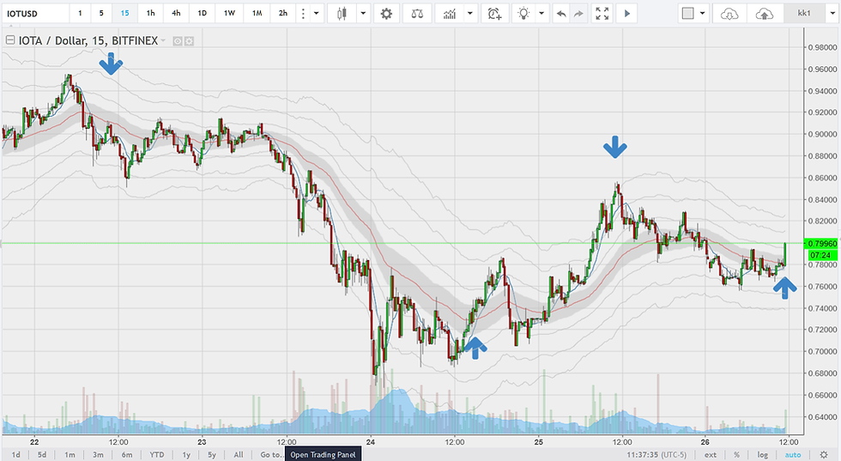Set date range to 6m

click(x=127, y=454)
